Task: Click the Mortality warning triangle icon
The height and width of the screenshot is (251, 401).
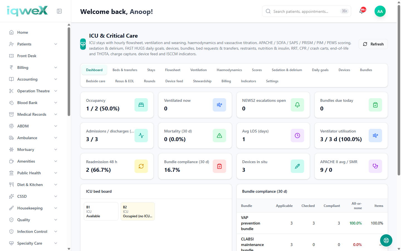Action: (219, 136)
